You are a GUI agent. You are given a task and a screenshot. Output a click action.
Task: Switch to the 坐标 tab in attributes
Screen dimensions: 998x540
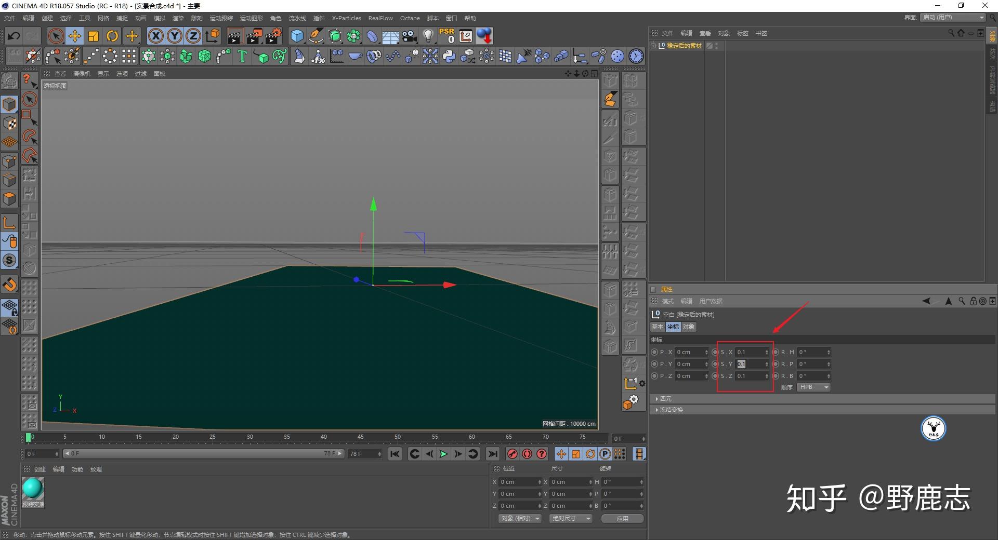pyautogui.click(x=673, y=327)
